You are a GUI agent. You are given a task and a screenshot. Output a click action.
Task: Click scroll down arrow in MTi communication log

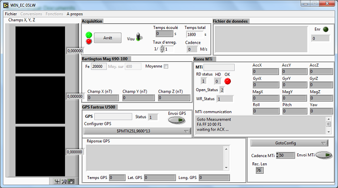pos(328,132)
